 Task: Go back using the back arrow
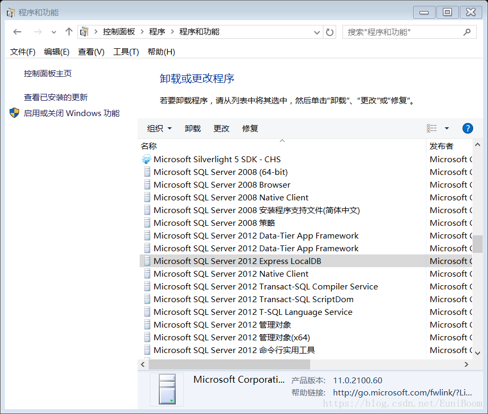tap(18, 32)
